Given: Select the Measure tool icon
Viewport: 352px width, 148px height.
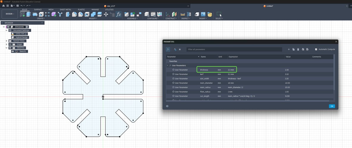Looking at the screenshot, I should pyautogui.click(x=183, y=14).
